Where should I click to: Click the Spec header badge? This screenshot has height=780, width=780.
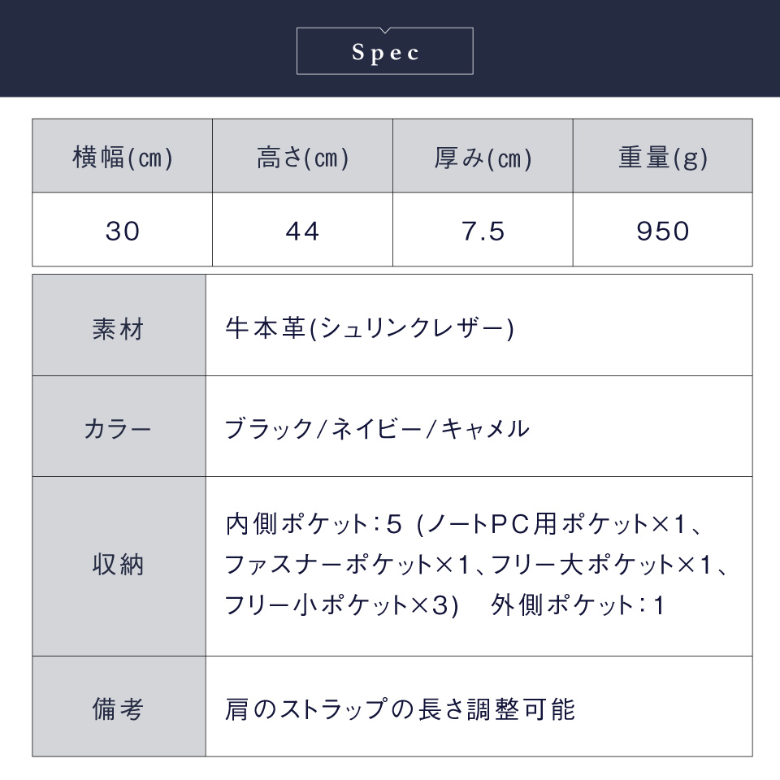(x=384, y=51)
